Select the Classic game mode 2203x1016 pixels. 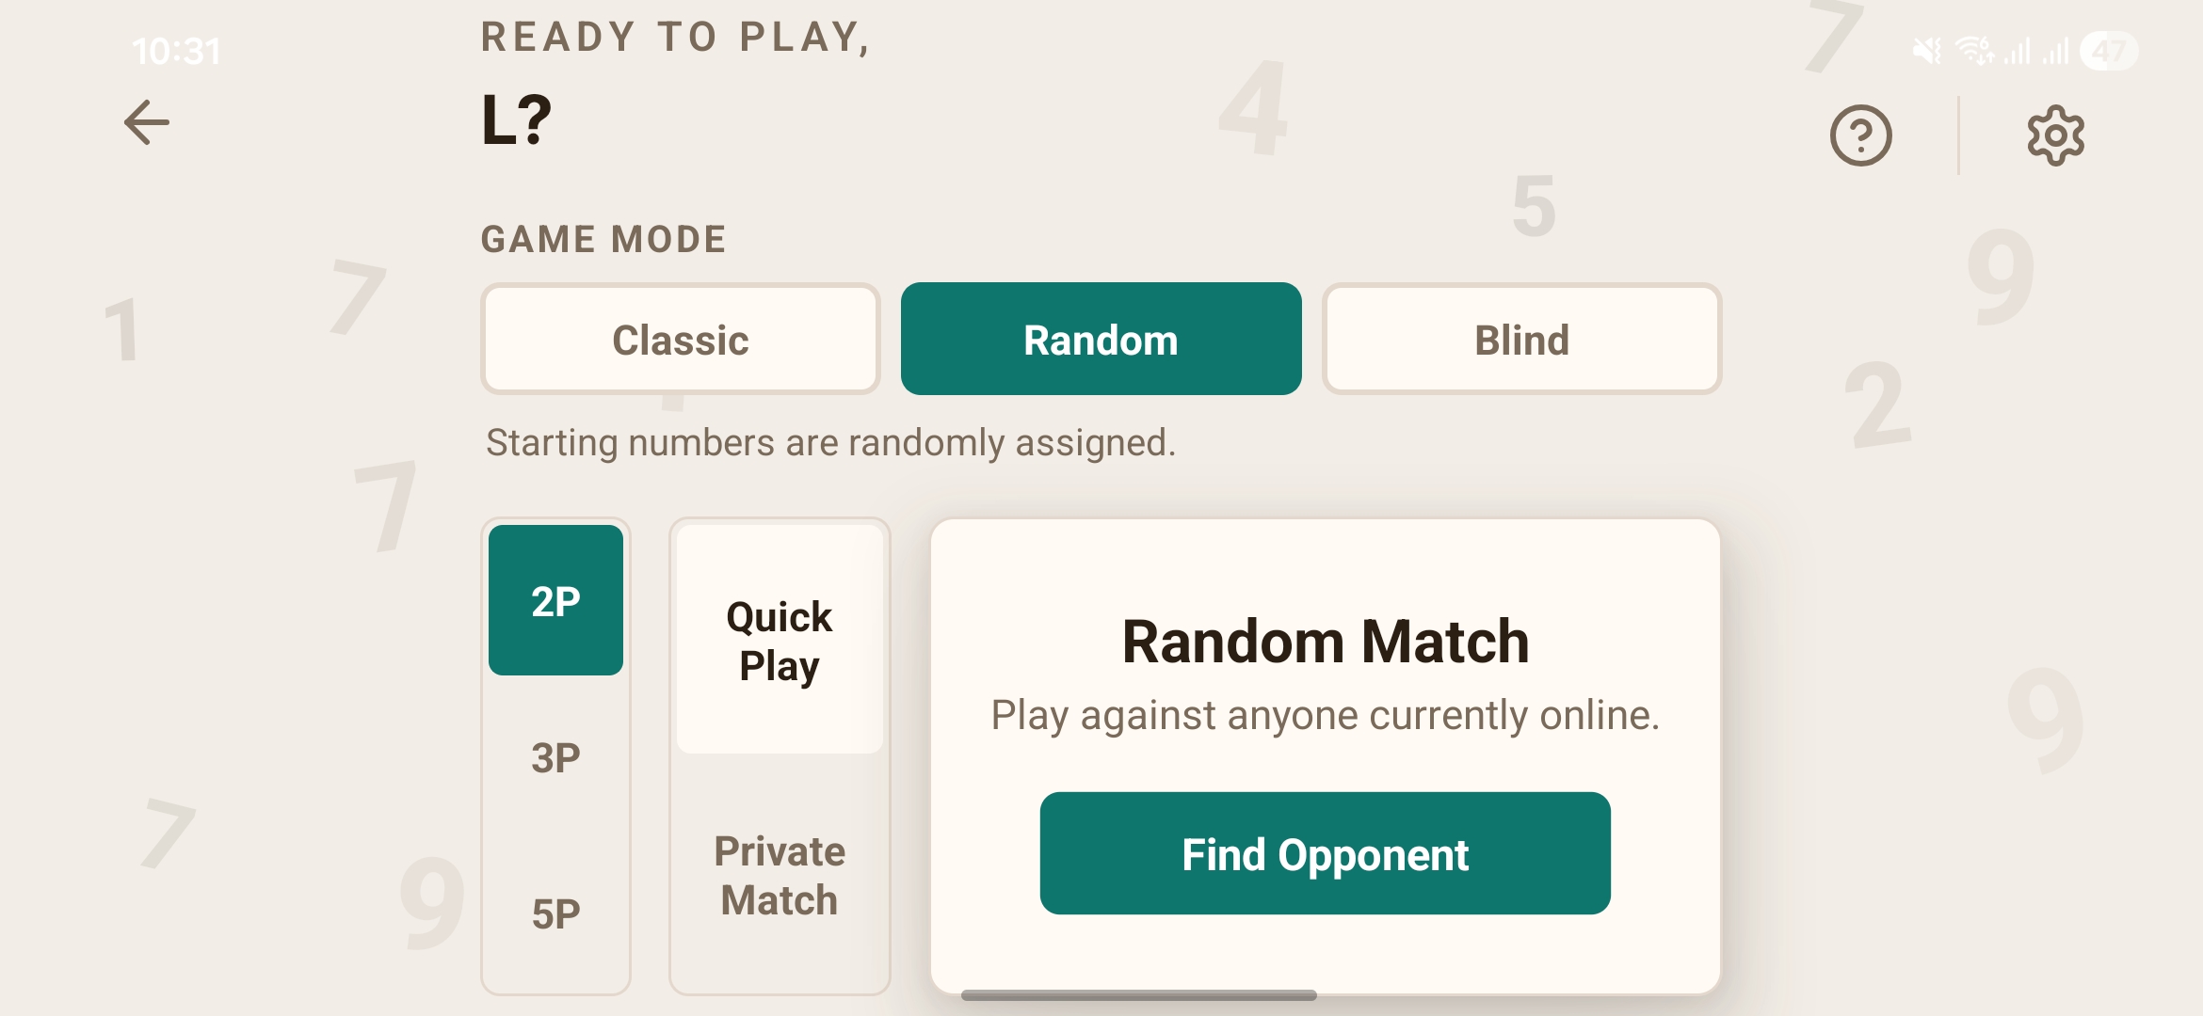click(680, 339)
